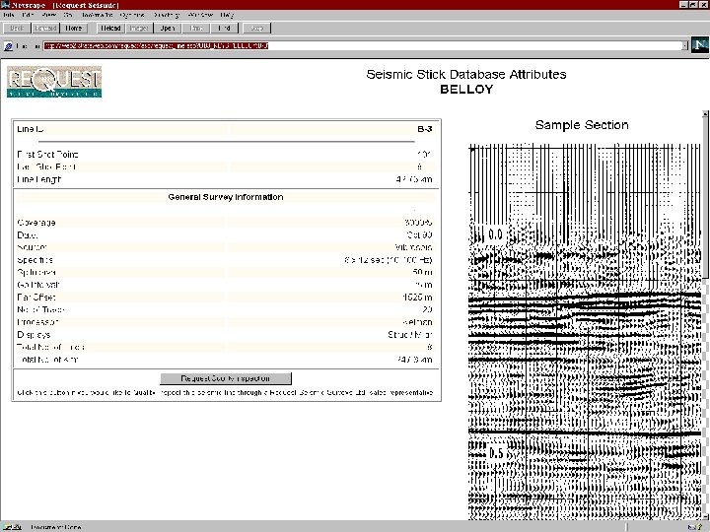Print the page using the toolbar
The width and height of the screenshot is (710, 532).
pos(196,28)
